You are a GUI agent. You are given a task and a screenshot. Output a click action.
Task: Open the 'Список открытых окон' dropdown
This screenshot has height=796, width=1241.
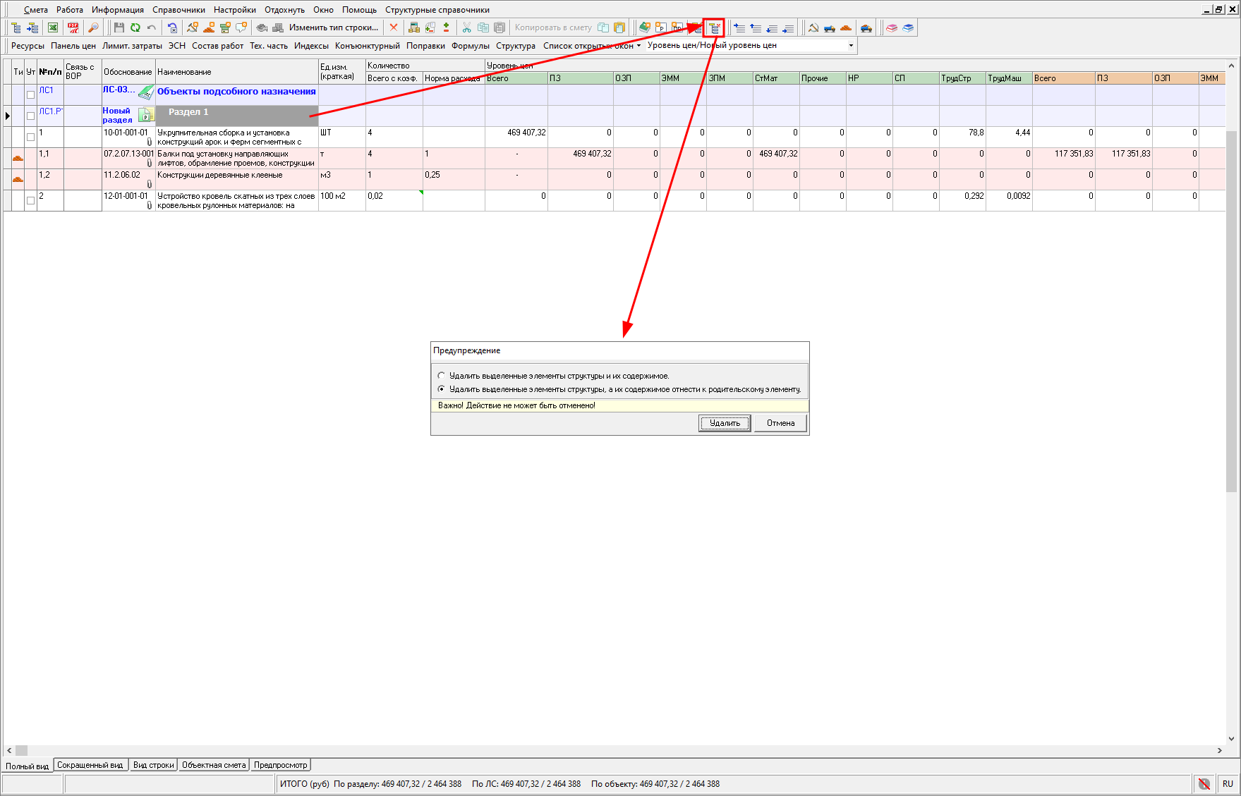(x=592, y=46)
